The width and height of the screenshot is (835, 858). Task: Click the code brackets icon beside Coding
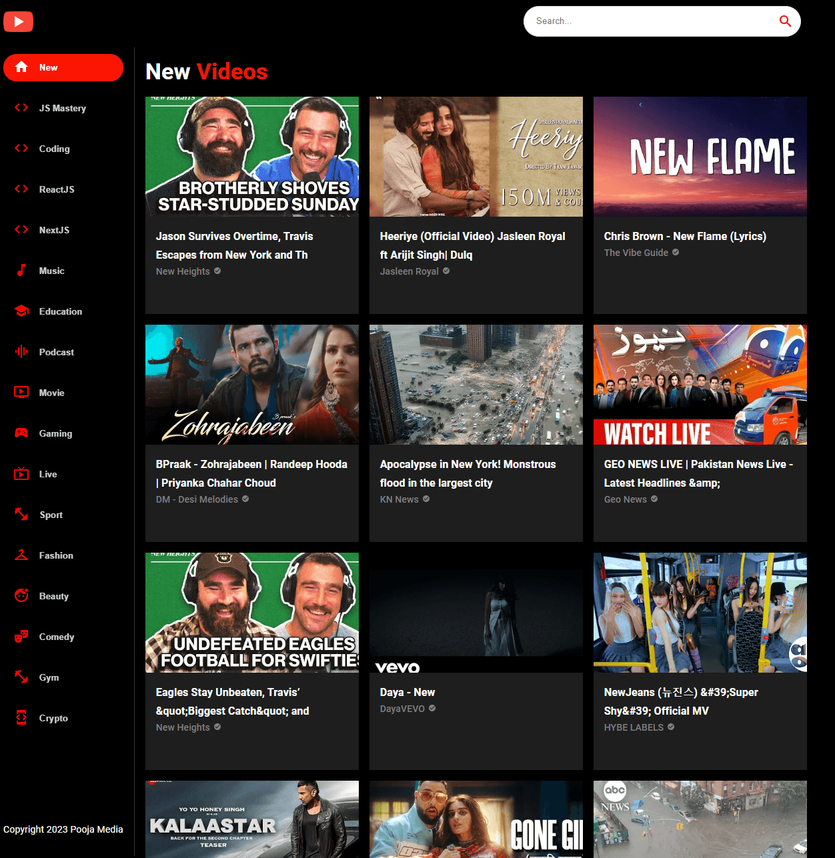[x=21, y=148]
